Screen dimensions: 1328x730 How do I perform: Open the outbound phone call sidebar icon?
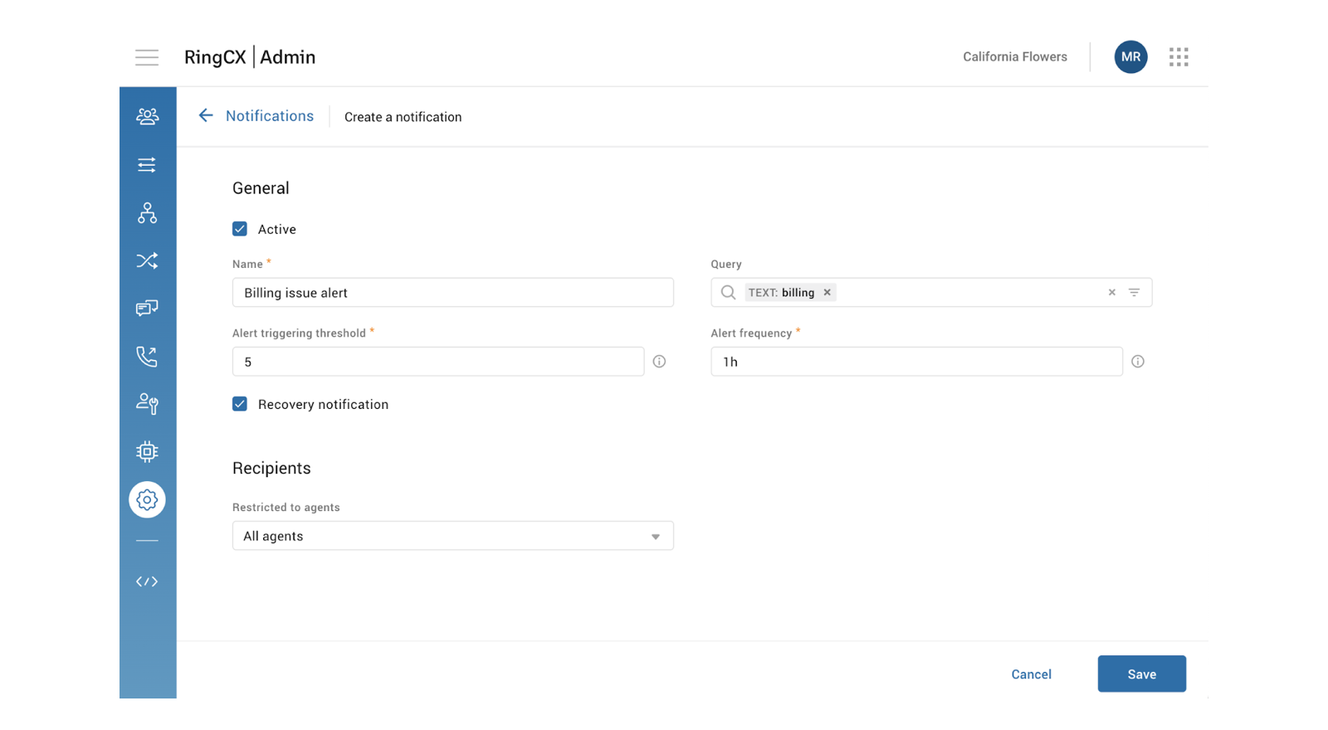147,357
